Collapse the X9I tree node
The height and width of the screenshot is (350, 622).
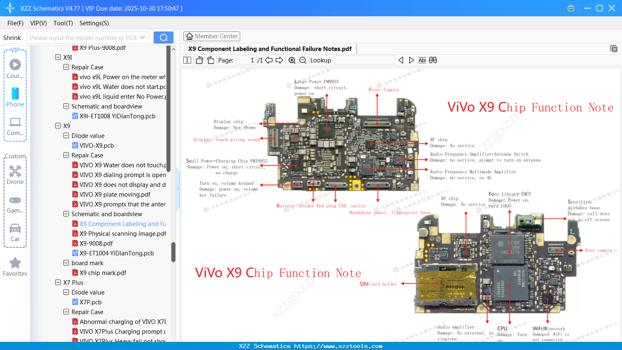point(58,57)
